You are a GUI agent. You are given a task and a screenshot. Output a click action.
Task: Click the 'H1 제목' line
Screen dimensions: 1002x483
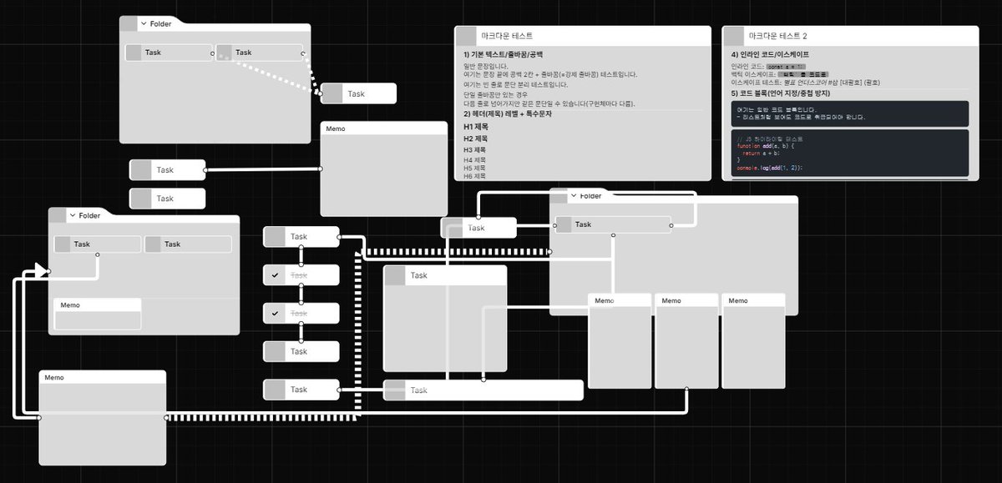[476, 127]
